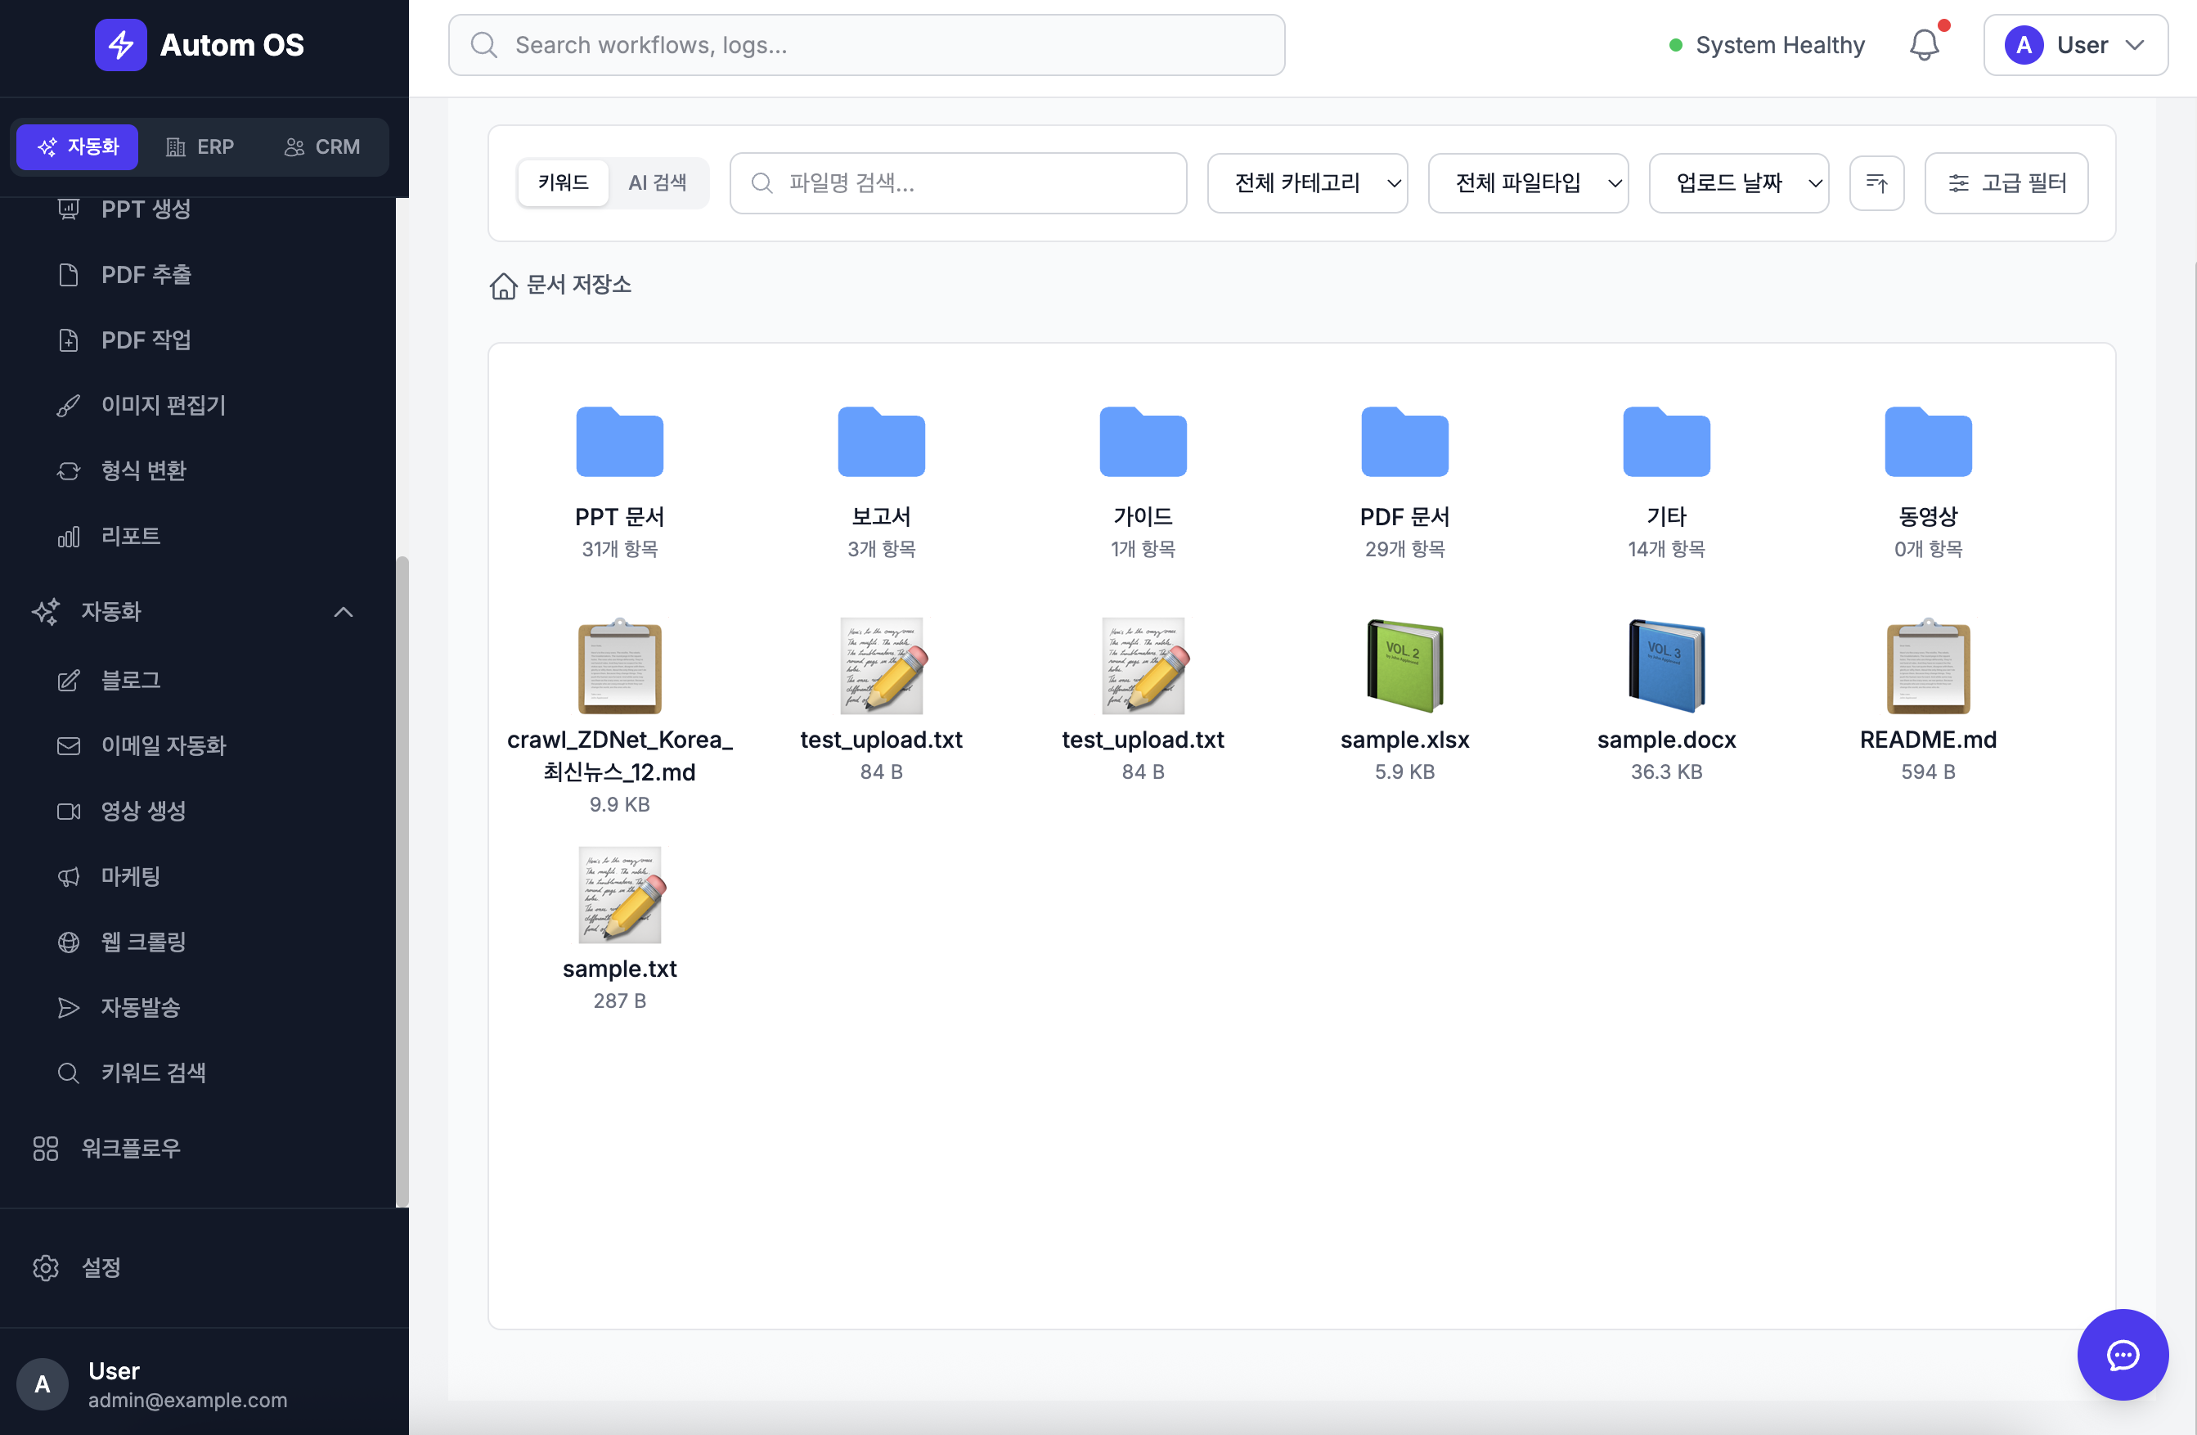Open the sample.docx file icon
Image resolution: width=2197 pixels, height=1435 pixels.
point(1665,666)
